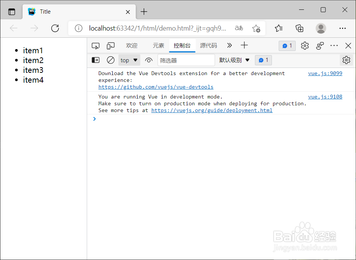Open DevTools settings gear
356x260 pixels.
point(305,46)
